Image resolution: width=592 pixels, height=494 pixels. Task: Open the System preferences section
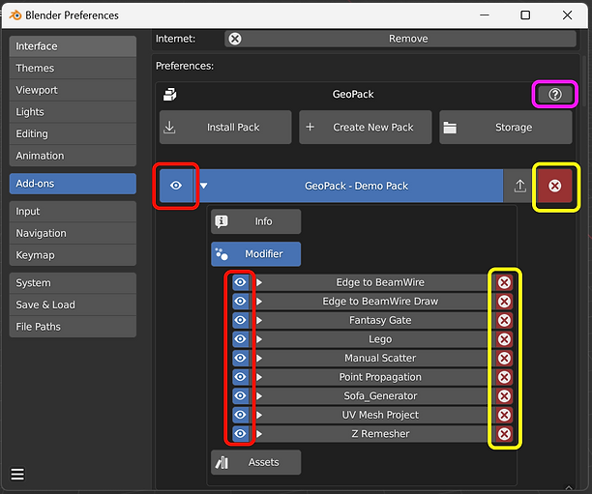pos(73,282)
